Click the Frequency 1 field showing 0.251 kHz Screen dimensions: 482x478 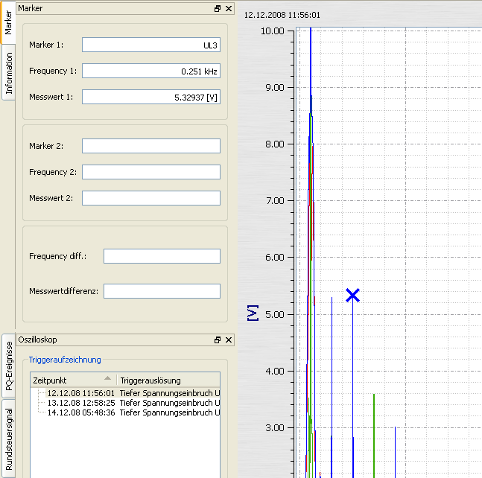[151, 71]
